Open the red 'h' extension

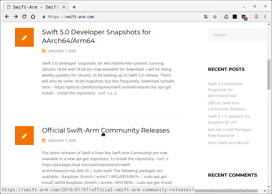click(235, 17)
